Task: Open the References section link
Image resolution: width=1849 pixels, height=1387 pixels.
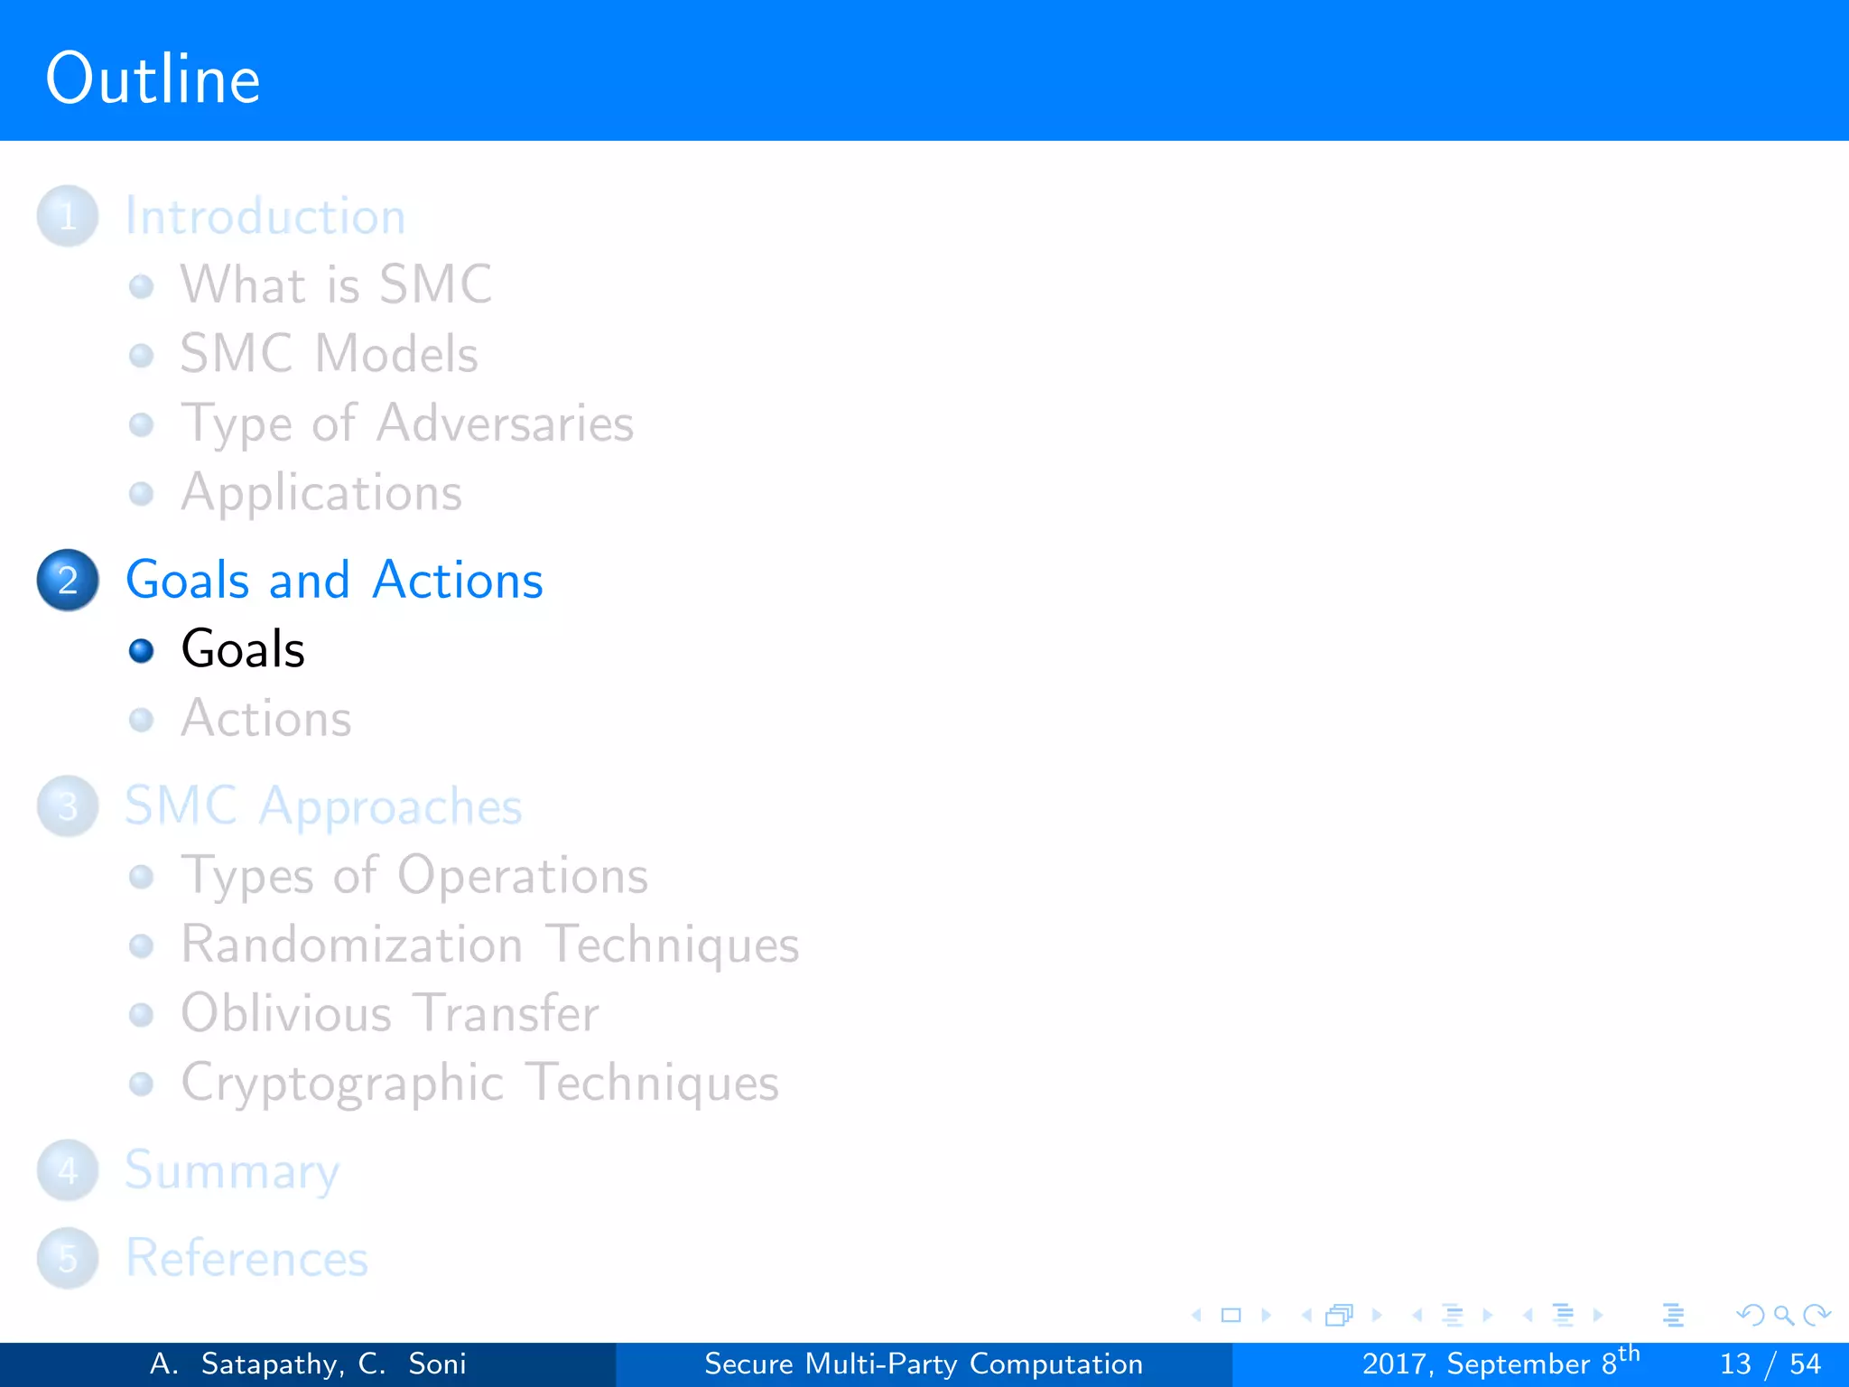Action: point(246,1258)
